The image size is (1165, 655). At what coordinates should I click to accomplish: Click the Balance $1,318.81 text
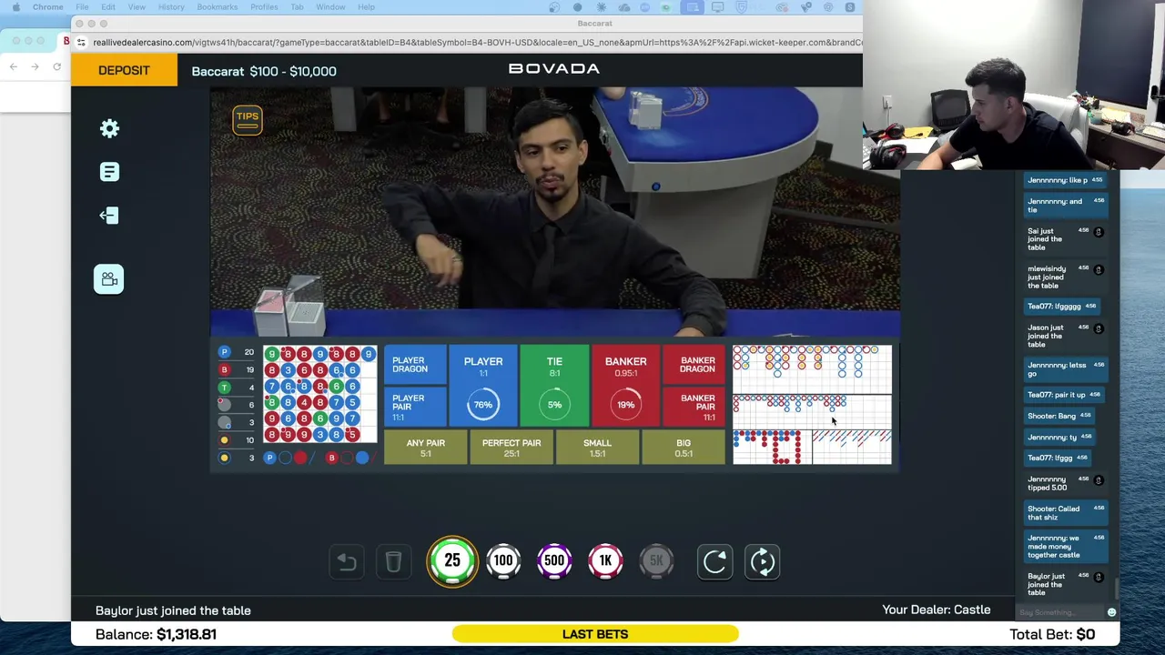click(x=156, y=634)
